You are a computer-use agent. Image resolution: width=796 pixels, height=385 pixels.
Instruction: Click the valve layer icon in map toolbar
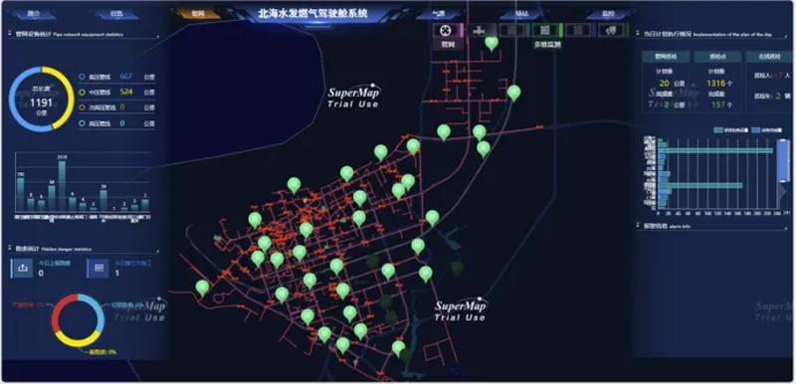479,31
